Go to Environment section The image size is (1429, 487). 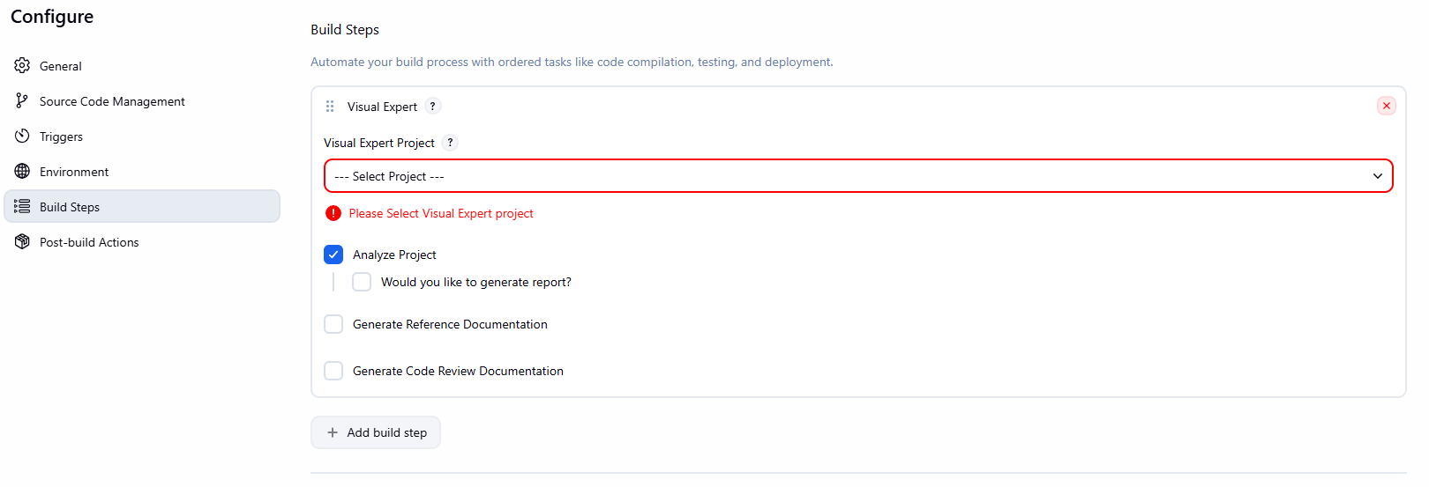pos(142,172)
